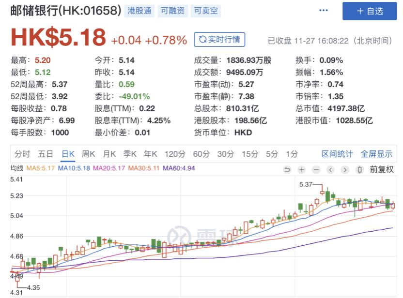Switch to the 120分 chart tab
The width and height of the screenshot is (403, 298).
pos(175,154)
